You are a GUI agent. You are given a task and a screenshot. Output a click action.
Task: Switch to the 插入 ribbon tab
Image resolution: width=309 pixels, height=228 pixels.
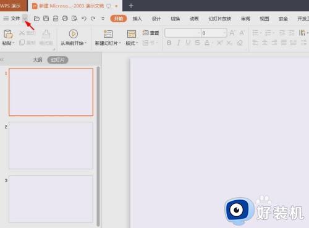tap(137, 19)
